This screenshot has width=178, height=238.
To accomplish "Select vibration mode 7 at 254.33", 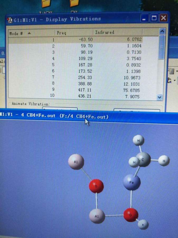I will click(x=79, y=77).
